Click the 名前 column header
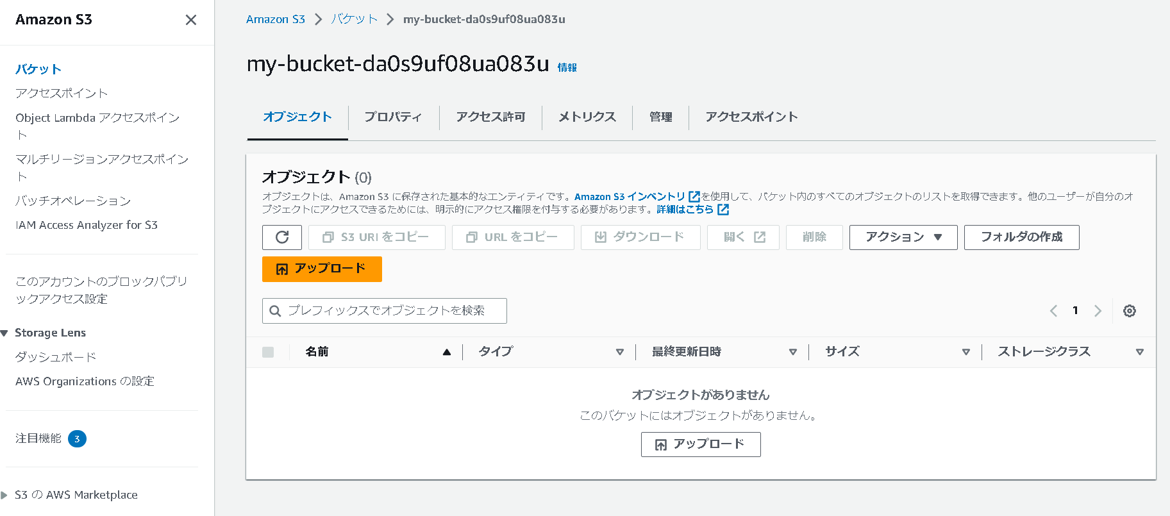Viewport: 1170px width, 516px height. [317, 352]
